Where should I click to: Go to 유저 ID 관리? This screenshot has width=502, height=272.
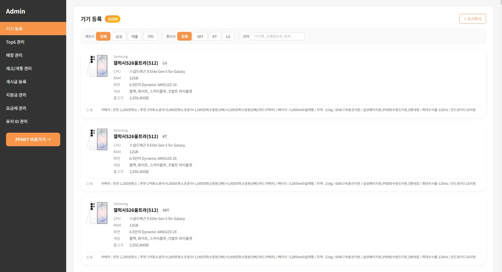pyautogui.click(x=33, y=121)
